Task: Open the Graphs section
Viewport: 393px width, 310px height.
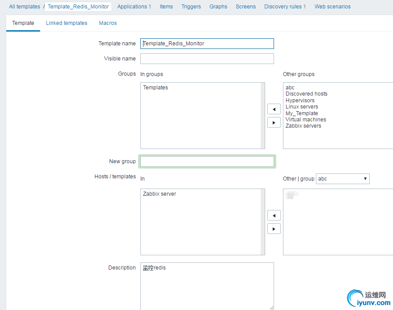Action: coord(218,7)
